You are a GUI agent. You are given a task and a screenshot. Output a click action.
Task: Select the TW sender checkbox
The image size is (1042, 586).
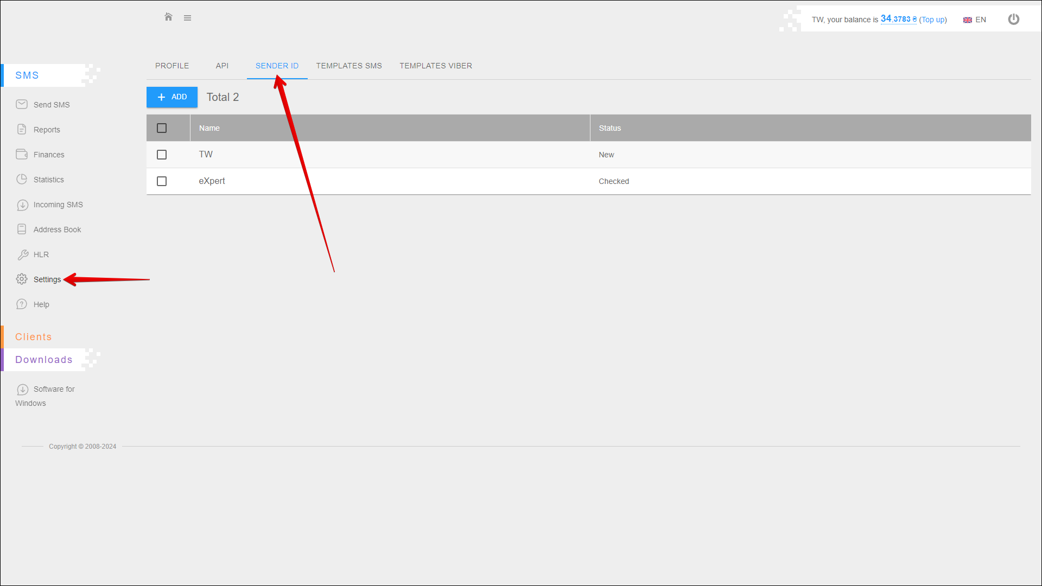pyautogui.click(x=162, y=155)
